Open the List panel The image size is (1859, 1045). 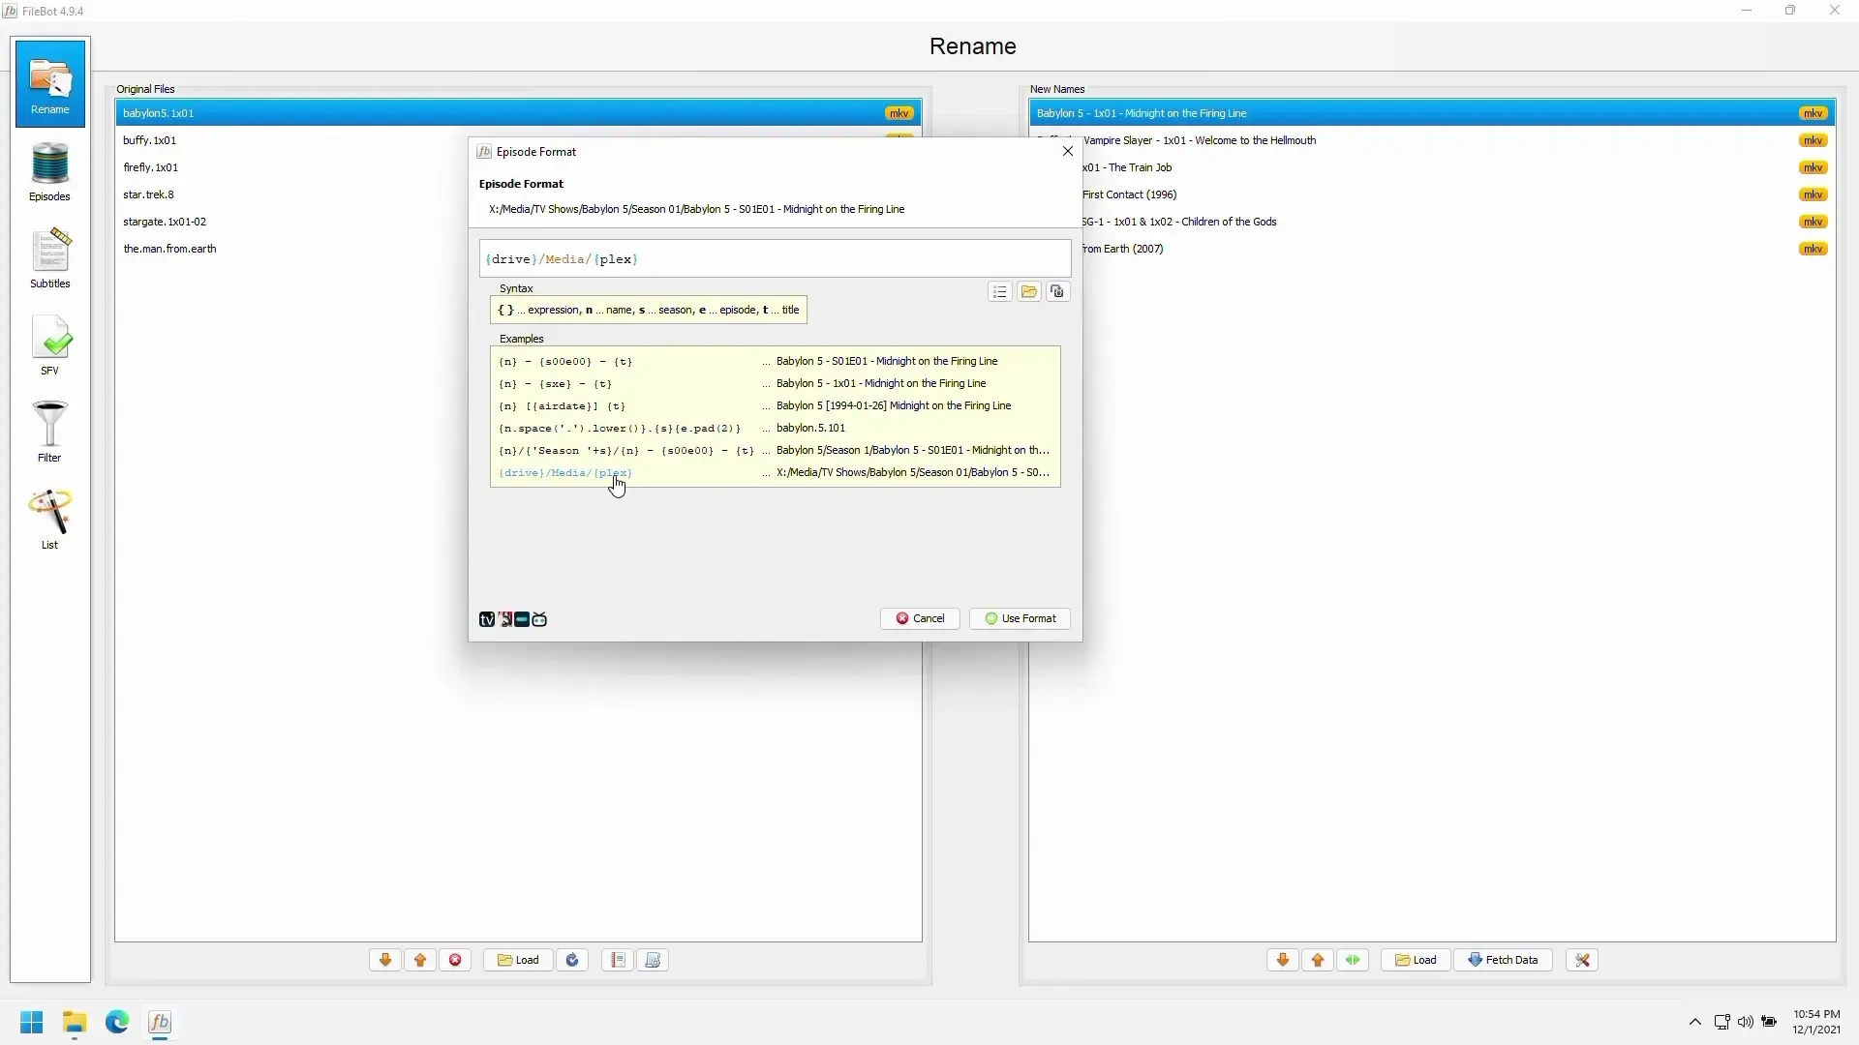click(49, 520)
